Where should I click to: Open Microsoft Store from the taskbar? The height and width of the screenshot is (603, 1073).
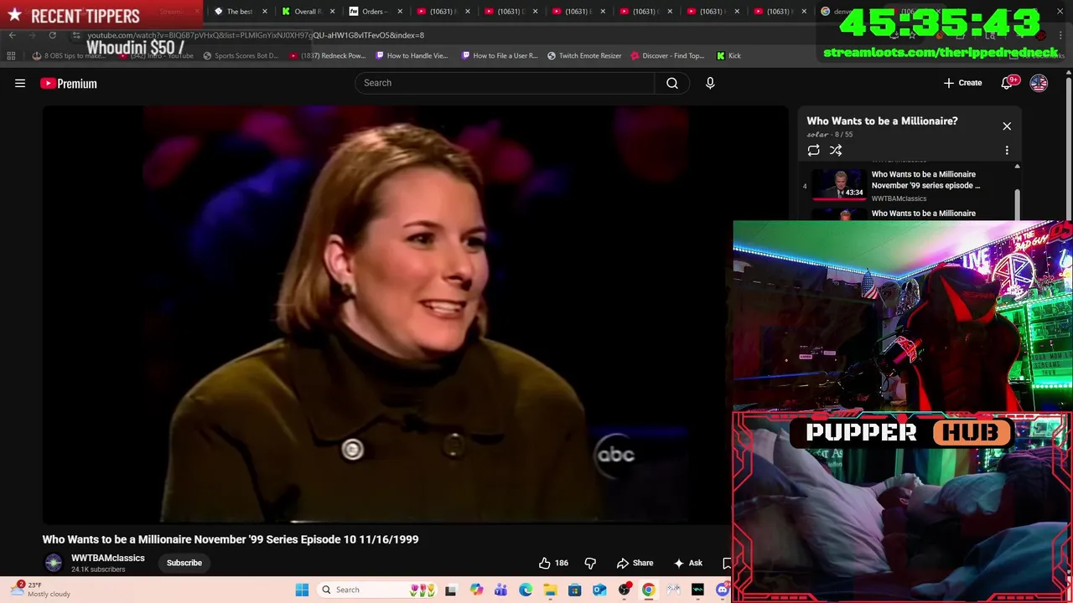(x=575, y=590)
